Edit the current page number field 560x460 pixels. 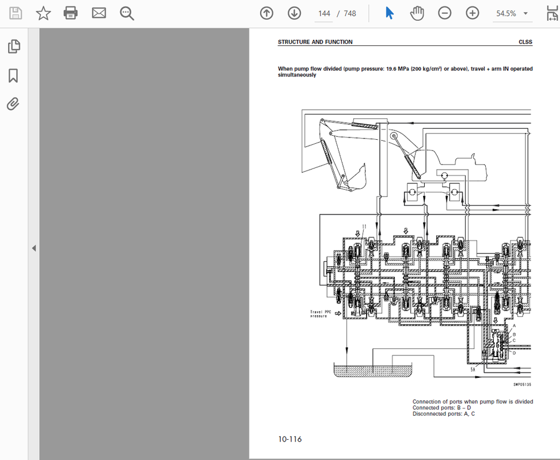click(x=323, y=14)
